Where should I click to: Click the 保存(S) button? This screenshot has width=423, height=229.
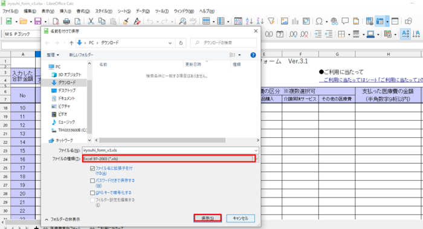tap(207, 218)
